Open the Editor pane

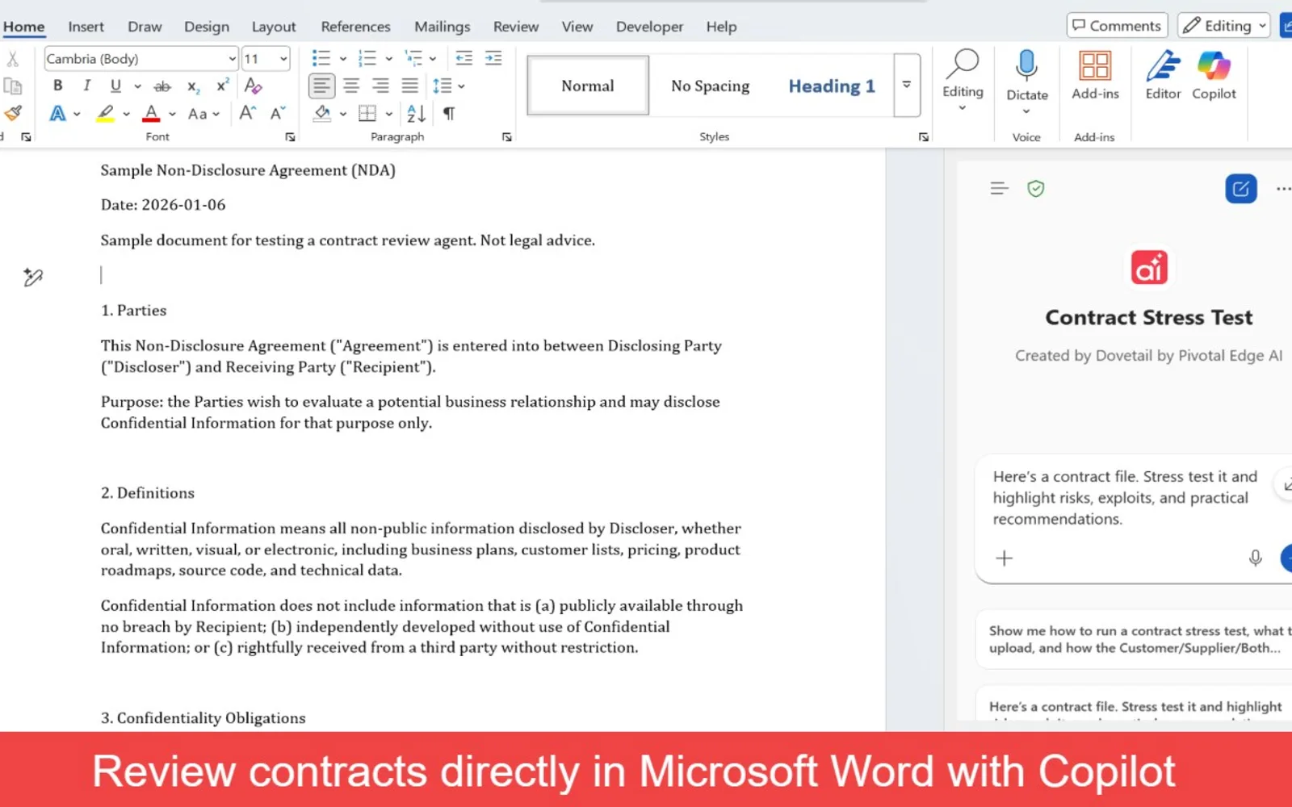click(1163, 75)
